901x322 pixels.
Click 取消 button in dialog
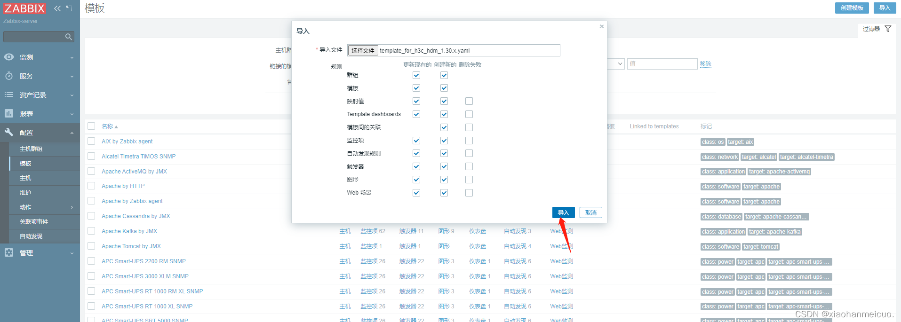[x=590, y=212]
